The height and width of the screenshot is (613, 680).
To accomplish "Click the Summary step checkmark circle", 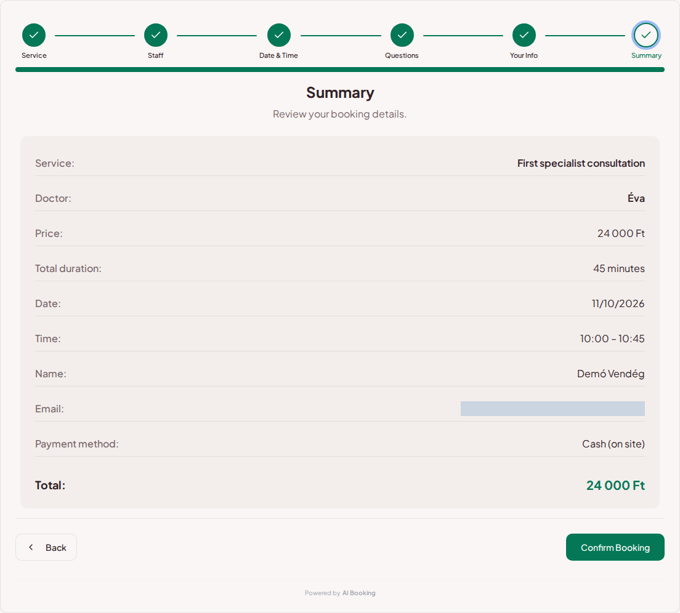I will pos(646,35).
